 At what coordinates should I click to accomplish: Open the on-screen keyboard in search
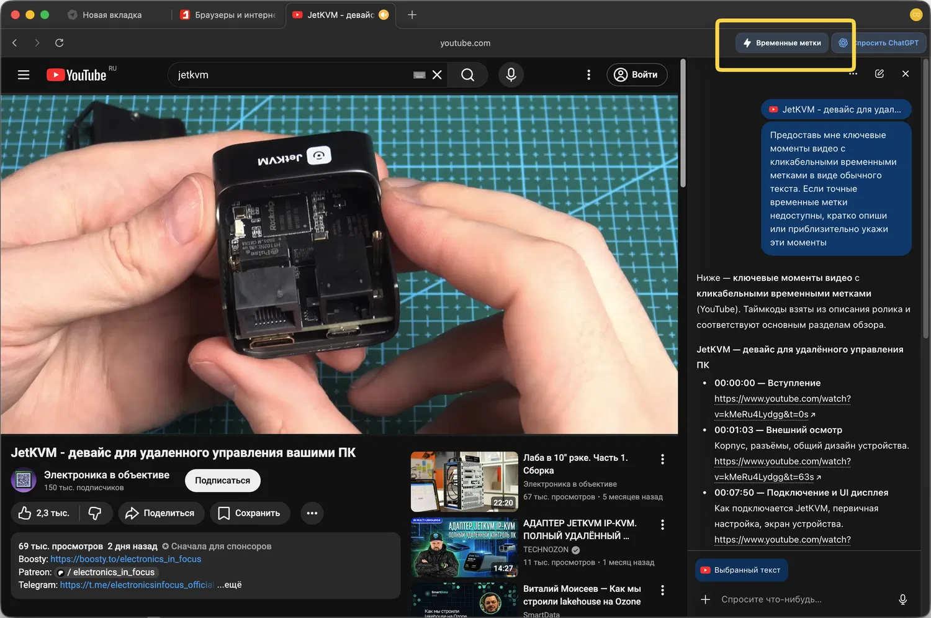(420, 75)
